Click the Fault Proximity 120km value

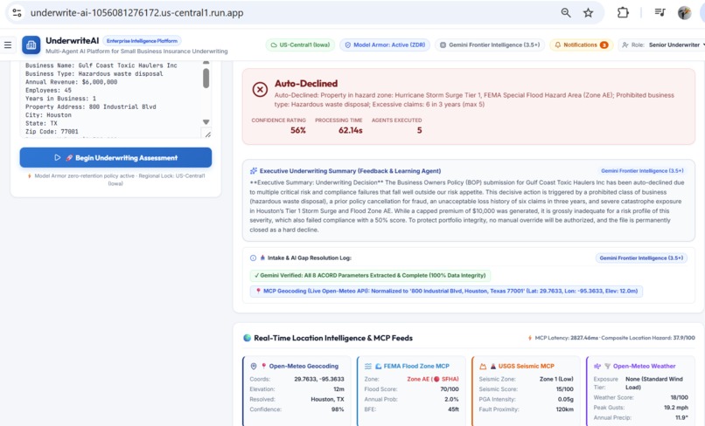pyautogui.click(x=564, y=409)
